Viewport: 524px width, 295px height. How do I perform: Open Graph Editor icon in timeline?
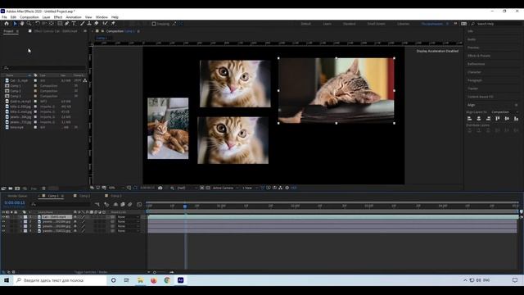coord(139,204)
